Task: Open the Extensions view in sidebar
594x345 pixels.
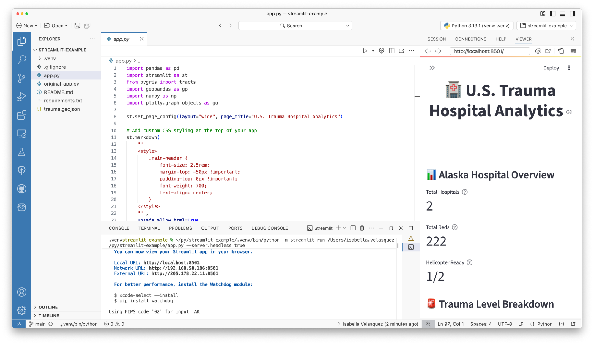Action: click(x=21, y=115)
